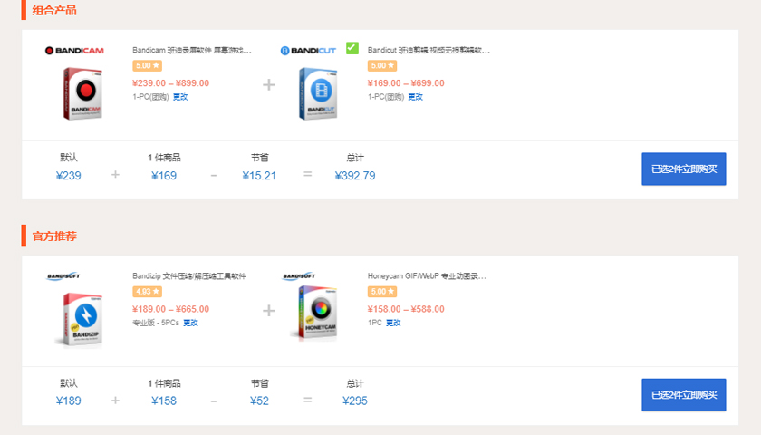The height and width of the screenshot is (435, 761).
Task: Click the Honeycam product box image
Action: 313,313
